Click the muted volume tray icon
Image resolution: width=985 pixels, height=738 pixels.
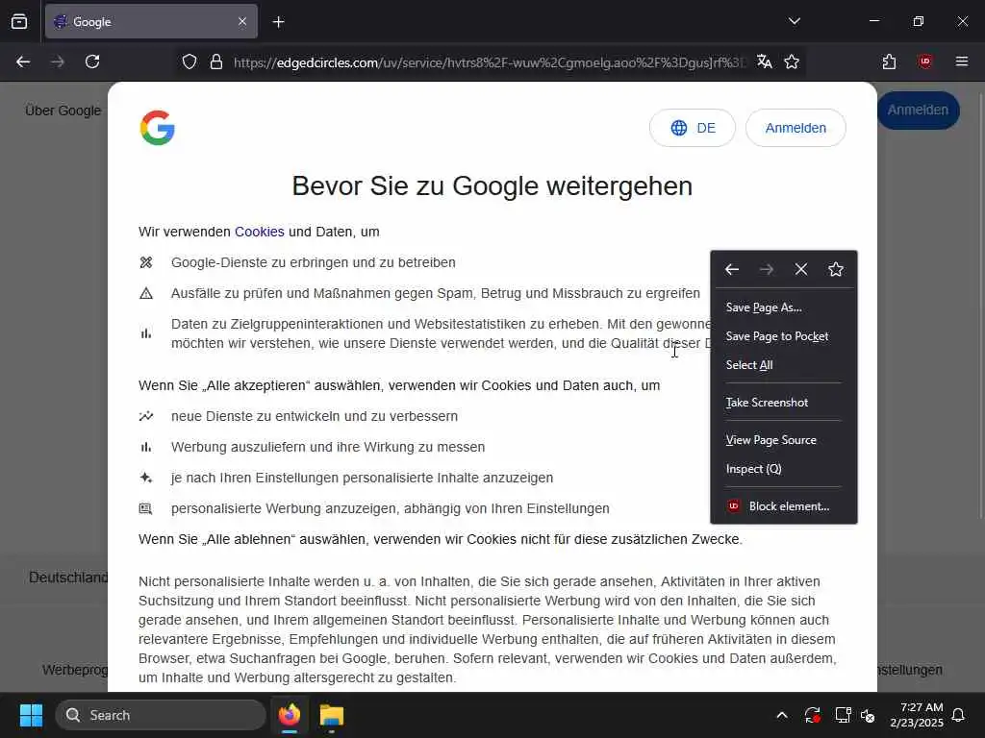pos(869,715)
